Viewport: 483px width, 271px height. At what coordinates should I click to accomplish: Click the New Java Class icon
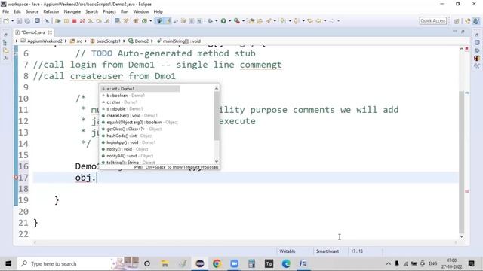[144, 21]
